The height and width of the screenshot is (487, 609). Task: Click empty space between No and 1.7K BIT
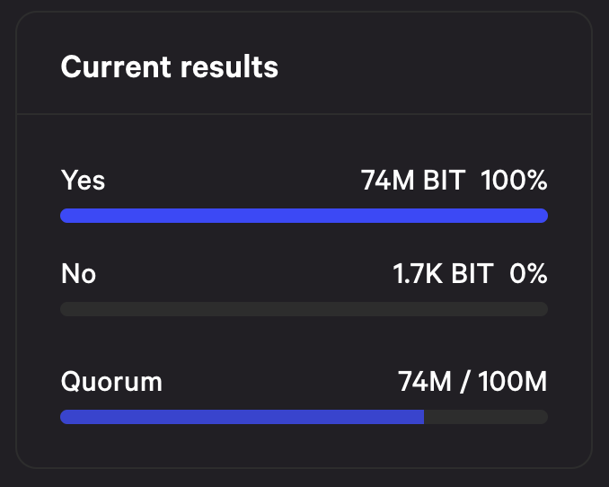pyautogui.click(x=244, y=274)
